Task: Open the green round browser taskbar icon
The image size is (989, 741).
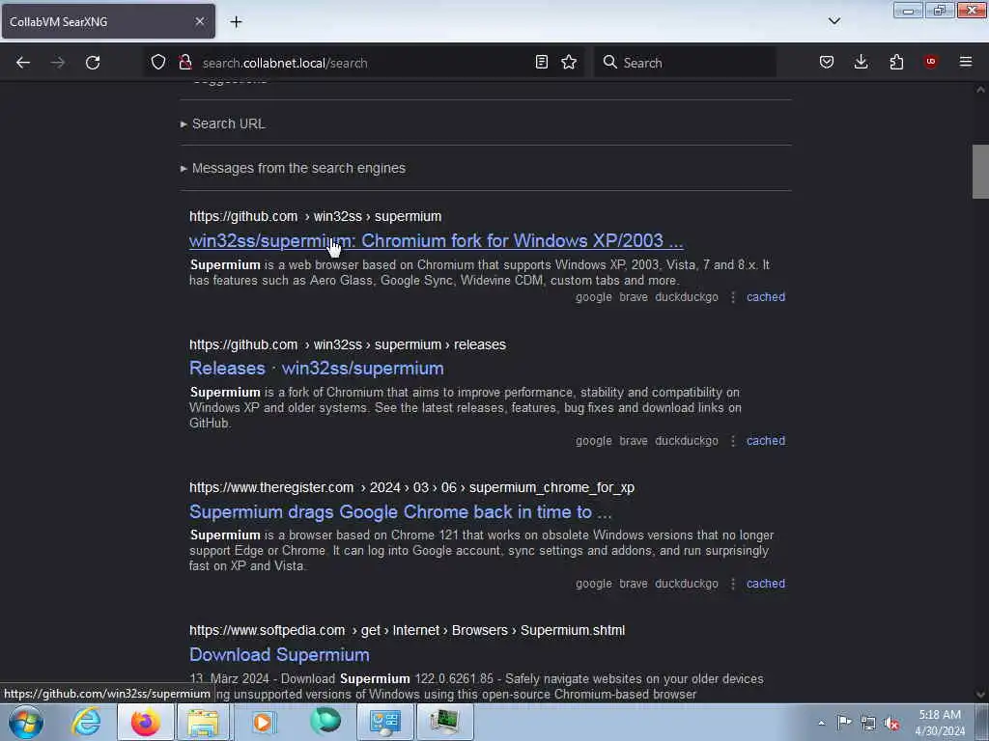Action: coord(325,722)
